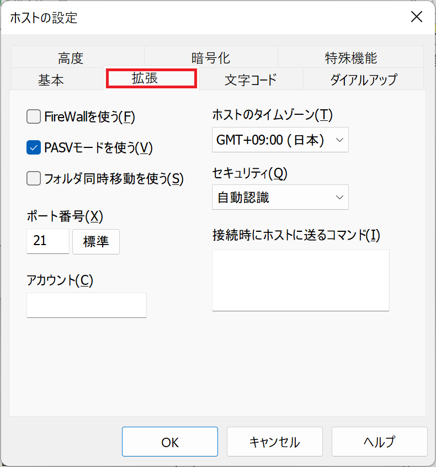Image resolution: width=436 pixels, height=467 pixels.
Task: Open the 暗号化 tab
Action: pyautogui.click(x=211, y=57)
